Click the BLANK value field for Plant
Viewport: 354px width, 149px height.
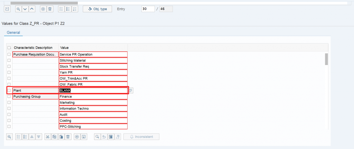pos(93,91)
